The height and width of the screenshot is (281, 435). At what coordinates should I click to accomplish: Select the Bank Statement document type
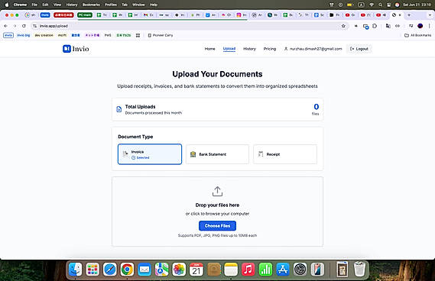[217, 154]
